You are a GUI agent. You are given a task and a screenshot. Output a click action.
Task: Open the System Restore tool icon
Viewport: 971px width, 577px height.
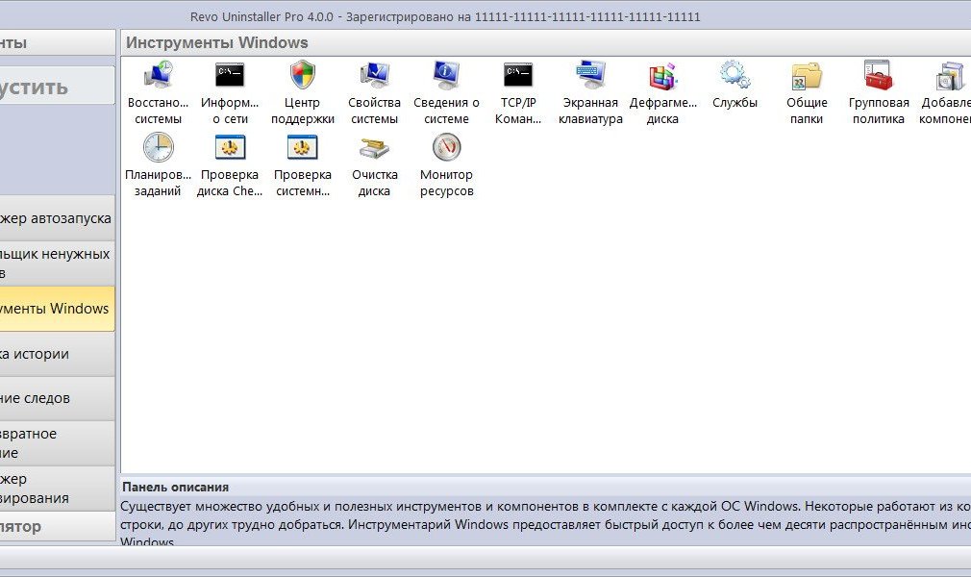click(x=158, y=76)
